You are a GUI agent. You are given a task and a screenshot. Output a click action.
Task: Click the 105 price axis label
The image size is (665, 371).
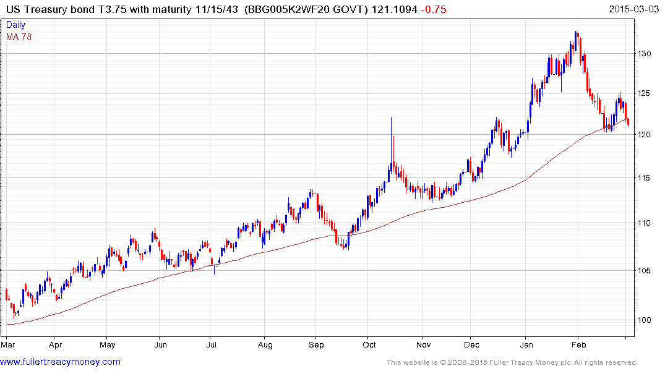coord(644,270)
